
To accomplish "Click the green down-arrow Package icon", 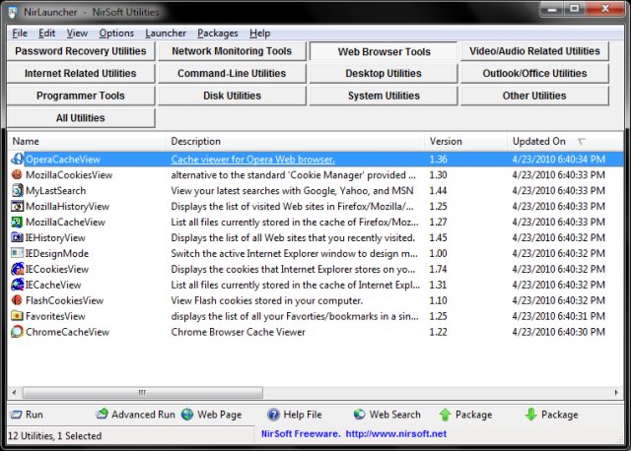I will tap(531, 415).
